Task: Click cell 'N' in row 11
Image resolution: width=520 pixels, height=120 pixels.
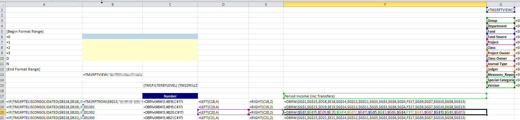Action: pyautogui.click(x=44, y=64)
